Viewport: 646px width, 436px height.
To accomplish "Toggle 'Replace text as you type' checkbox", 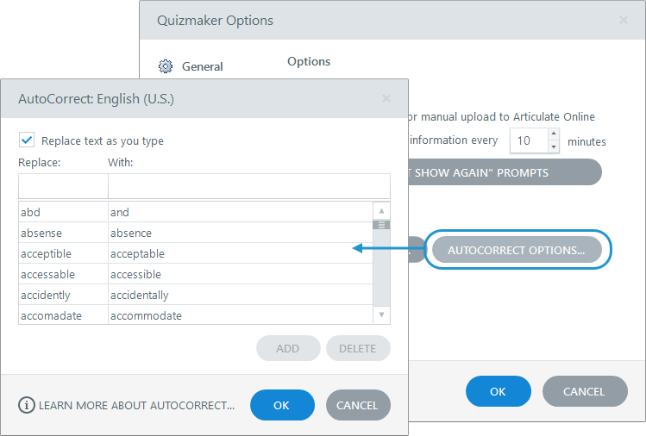I will tap(28, 140).
